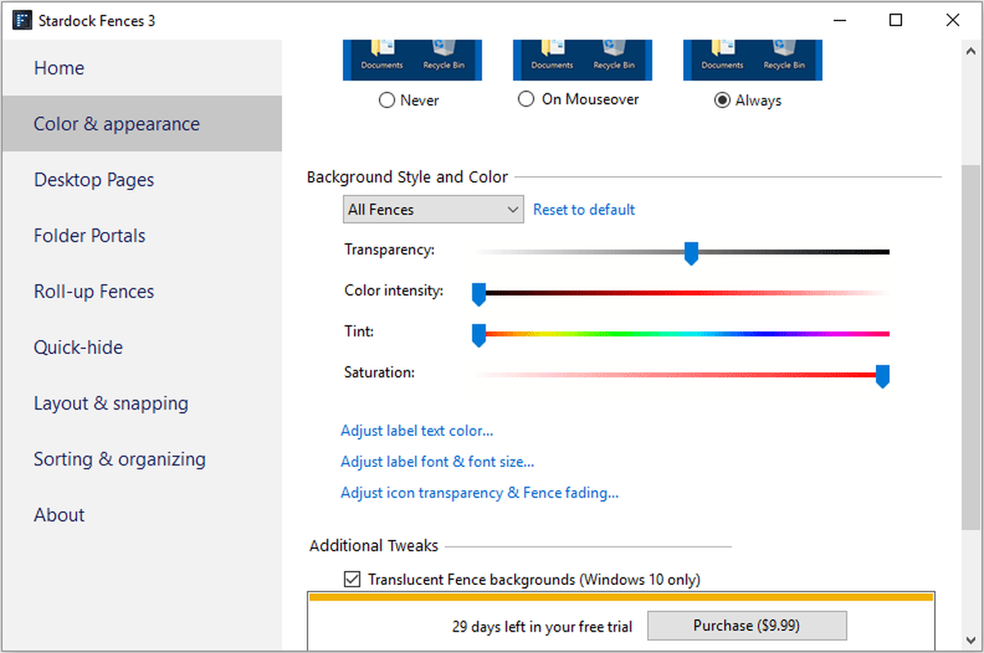Click the Transparency slider handle
Viewport: 984px width, 653px height.
pos(691,253)
